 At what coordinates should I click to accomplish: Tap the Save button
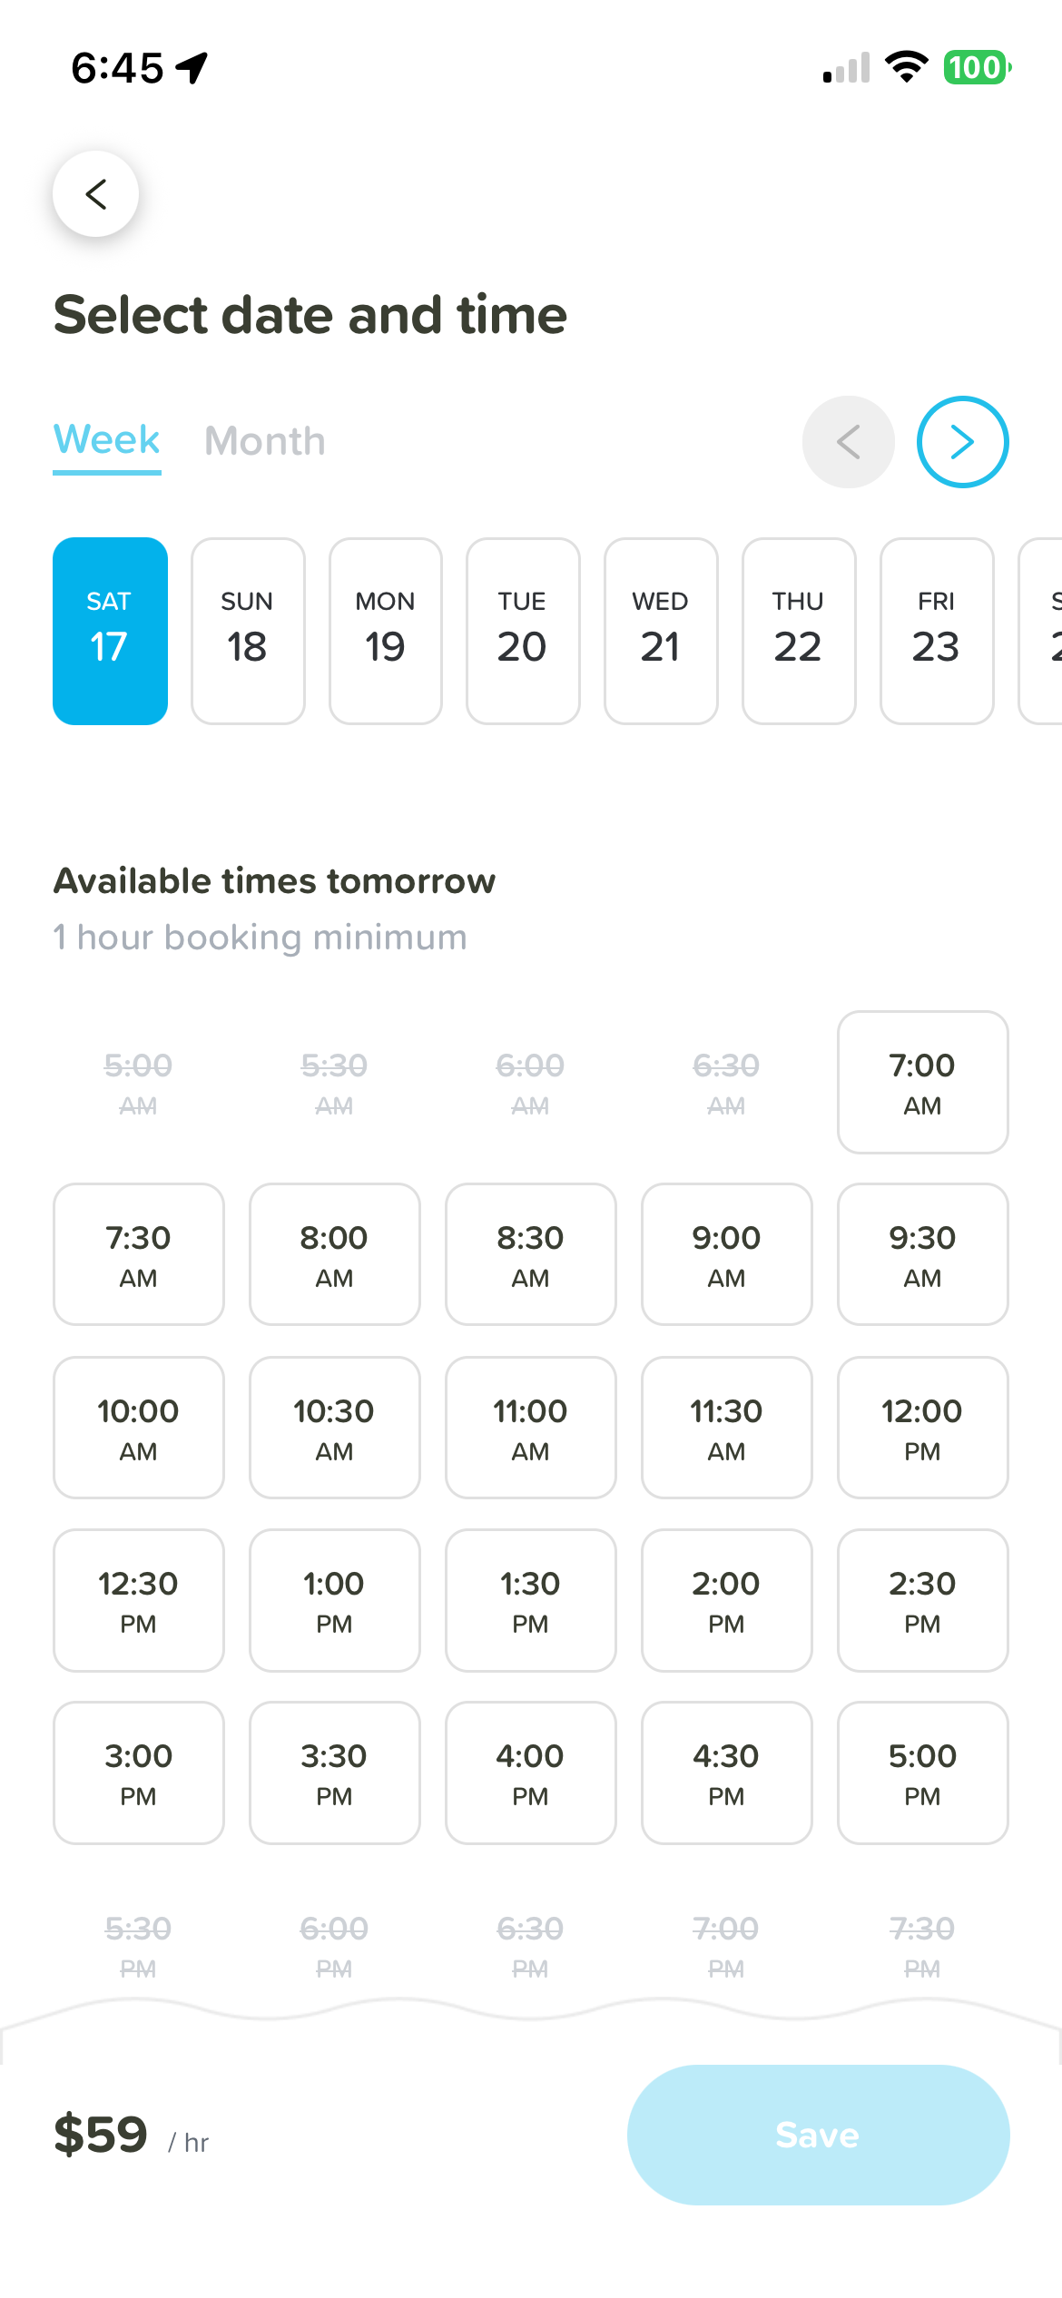[818, 2135]
